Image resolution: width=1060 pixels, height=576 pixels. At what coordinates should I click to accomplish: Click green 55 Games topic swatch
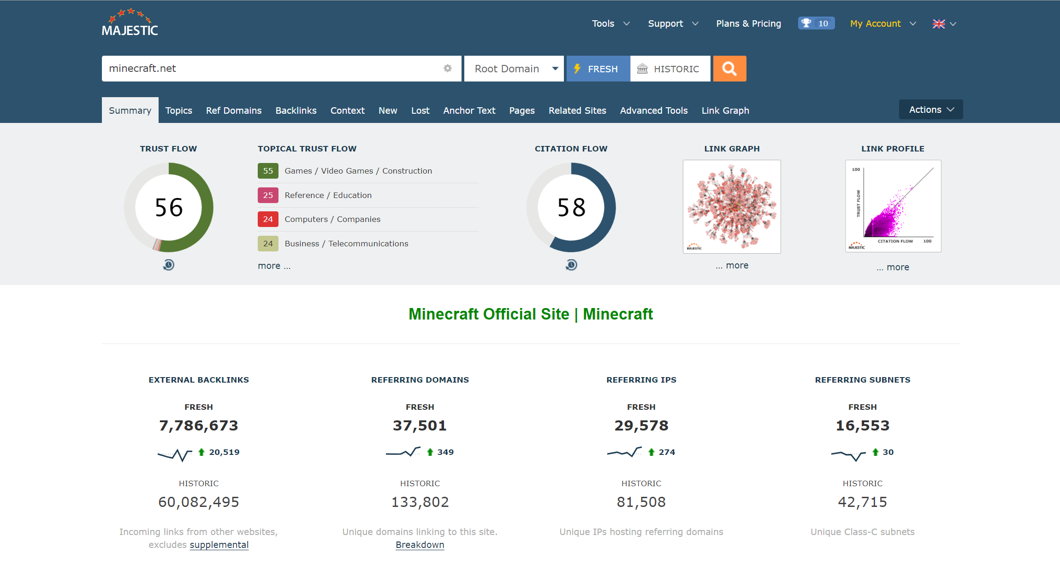coord(268,171)
